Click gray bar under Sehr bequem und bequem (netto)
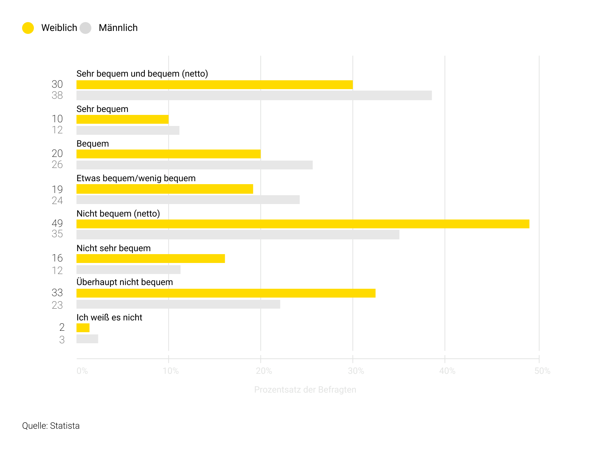Image resolution: width=607 pixels, height=453 pixels. [x=254, y=95]
